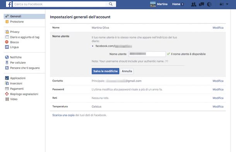236x152 pixels.
Task: Open the friend requests icon
Action: tap(193, 4)
